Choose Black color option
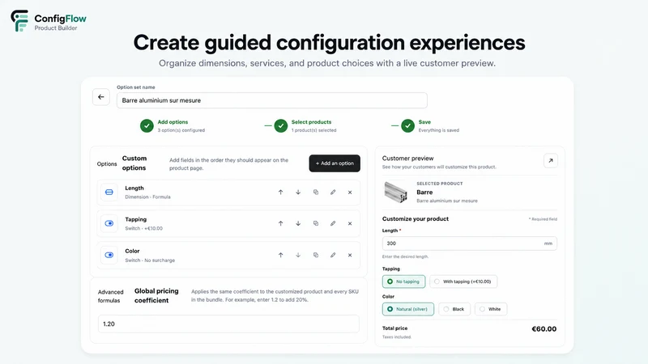Viewport: 648px width, 364px height. tap(454, 309)
